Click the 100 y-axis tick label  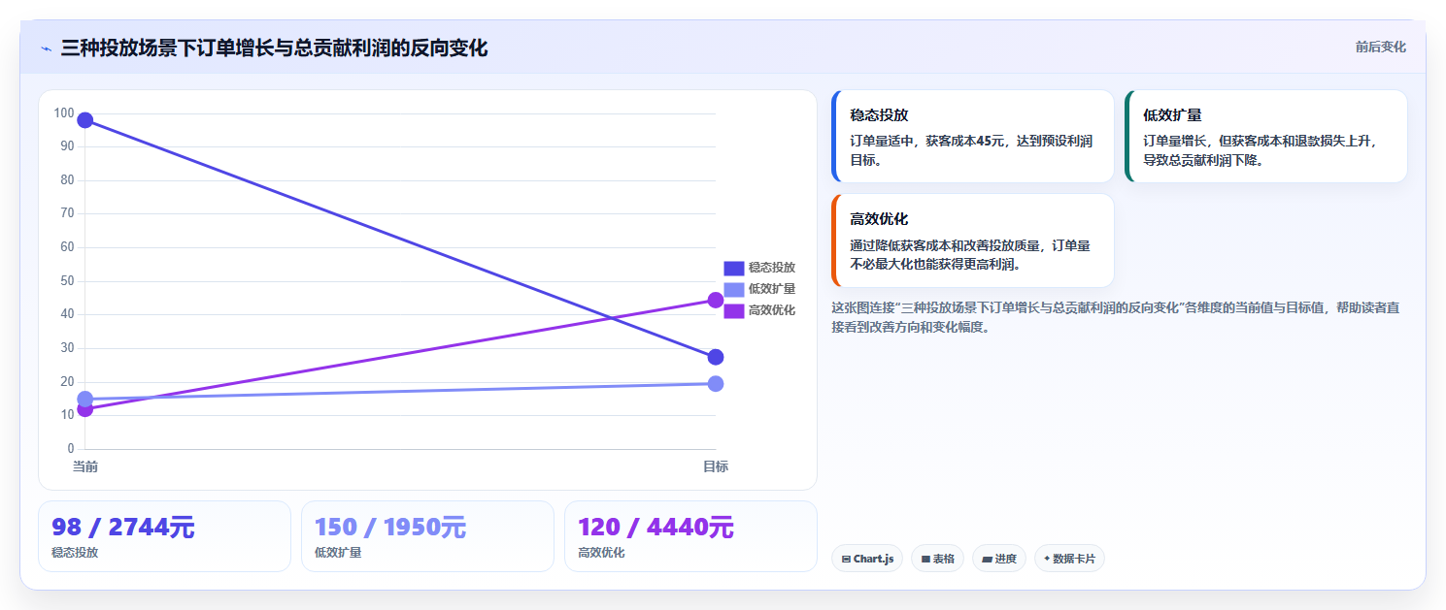click(x=64, y=113)
